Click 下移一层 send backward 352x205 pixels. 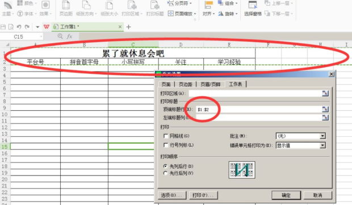279,14
